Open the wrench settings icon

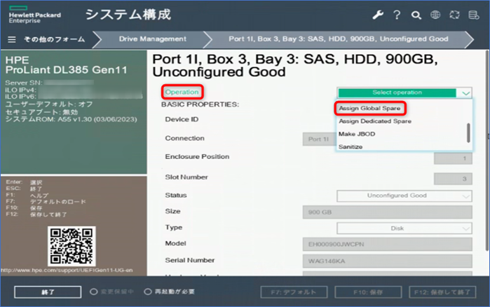tap(378, 15)
